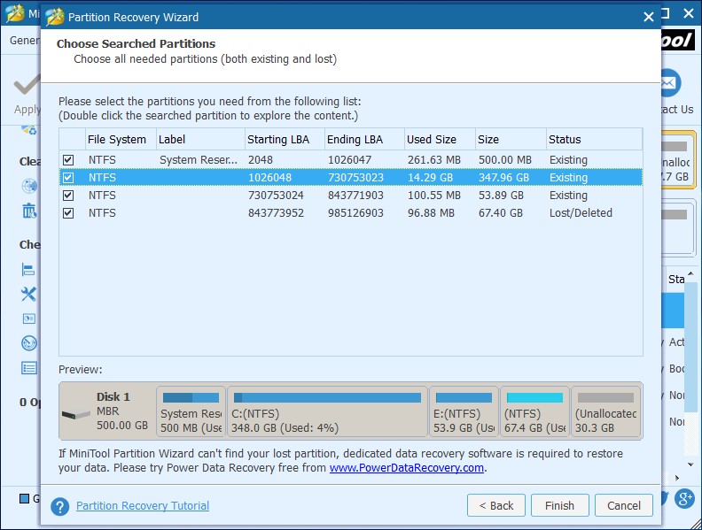Click the disk properties card icon in sidebar
702x530 pixels.
coord(29,319)
